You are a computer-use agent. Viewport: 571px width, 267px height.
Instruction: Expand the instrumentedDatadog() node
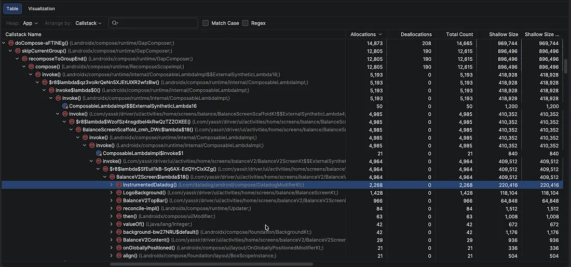tap(112, 185)
